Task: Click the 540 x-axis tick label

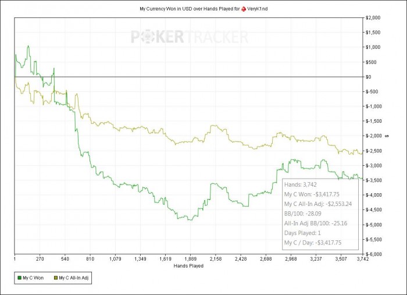Action: [65, 259]
